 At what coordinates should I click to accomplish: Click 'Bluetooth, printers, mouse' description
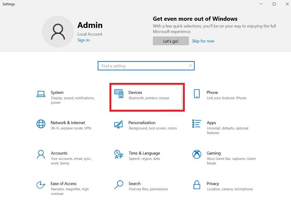[149, 98]
